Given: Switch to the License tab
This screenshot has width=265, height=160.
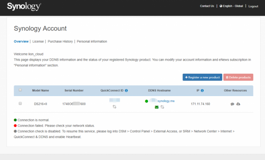Looking at the screenshot, I should tap(38, 41).
